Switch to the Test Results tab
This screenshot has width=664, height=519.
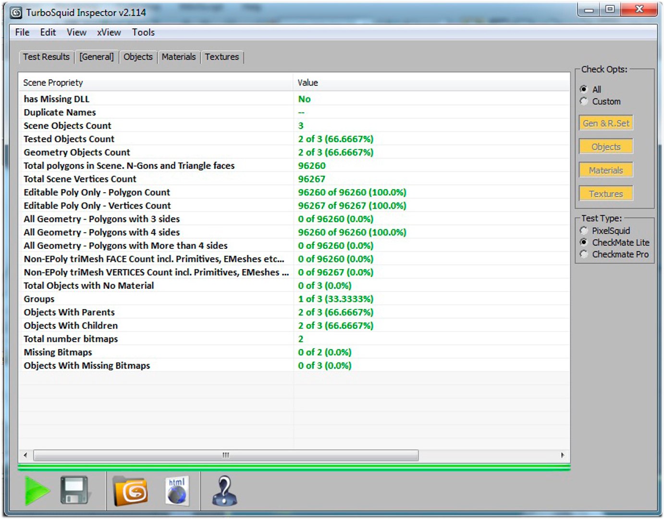(x=46, y=57)
